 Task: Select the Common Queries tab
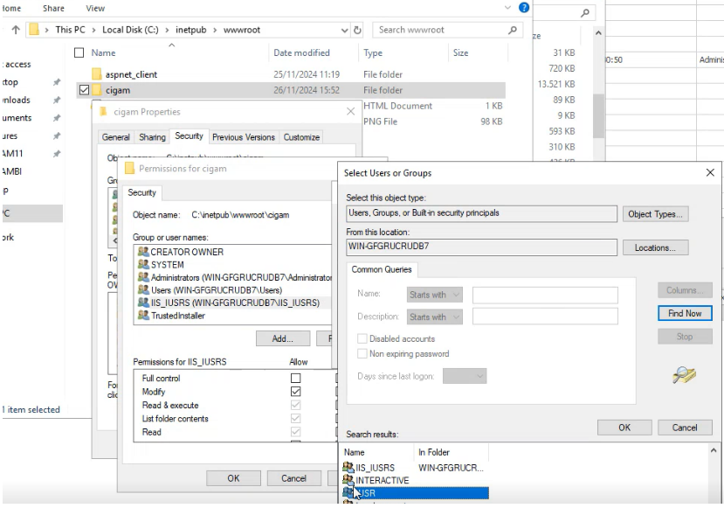tap(382, 269)
